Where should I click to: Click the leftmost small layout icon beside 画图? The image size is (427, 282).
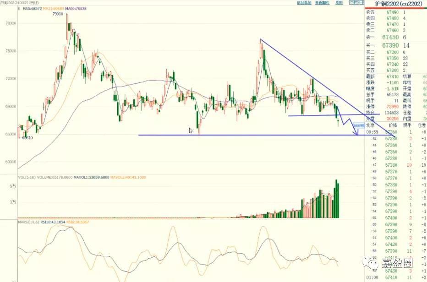[x=350, y=3]
